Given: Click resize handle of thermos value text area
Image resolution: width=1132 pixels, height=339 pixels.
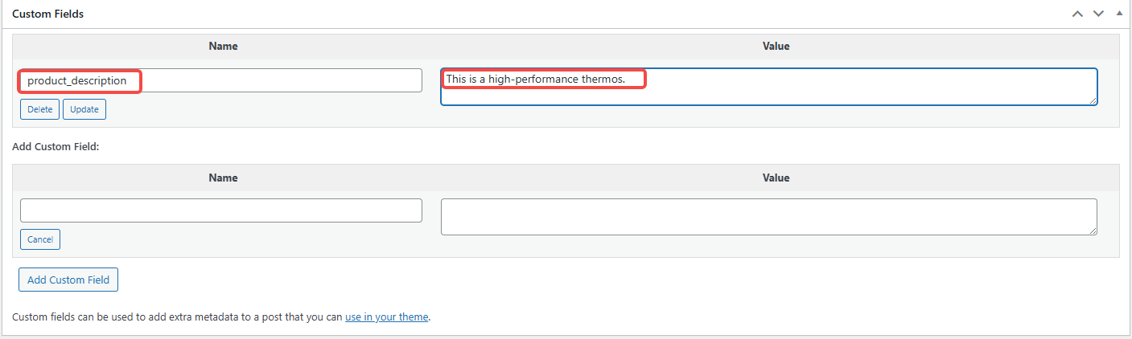Looking at the screenshot, I should click(1093, 100).
